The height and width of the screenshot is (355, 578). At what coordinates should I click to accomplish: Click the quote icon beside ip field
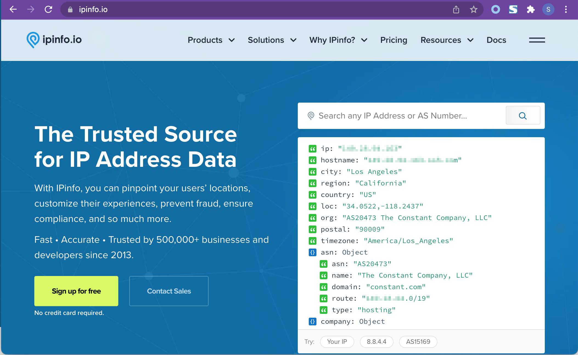pos(312,149)
